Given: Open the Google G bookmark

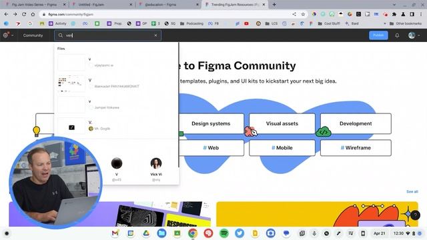Looking at the screenshot, I should point(30,24).
